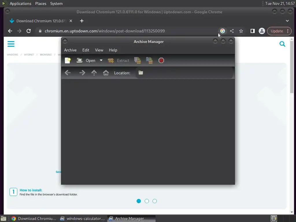Bookmark this page with the star icon
Screen dimensions: 296x222
(x=241, y=31)
